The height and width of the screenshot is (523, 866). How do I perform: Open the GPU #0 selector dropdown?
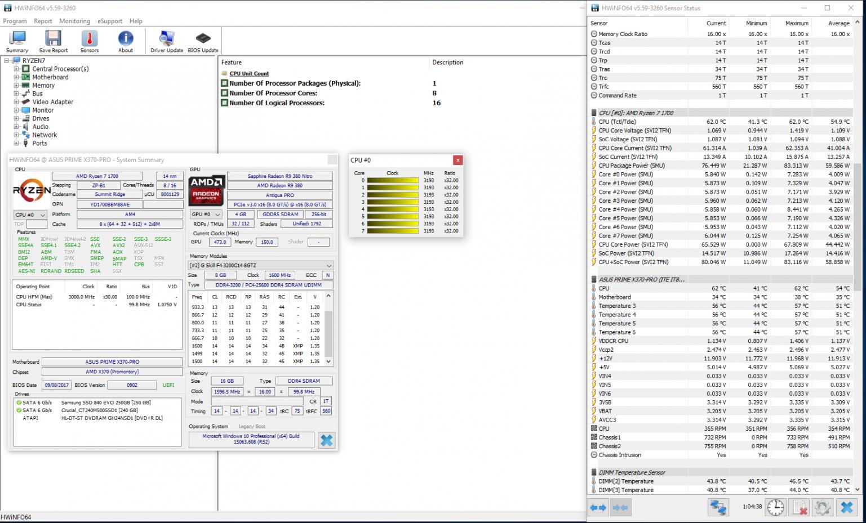(207, 214)
